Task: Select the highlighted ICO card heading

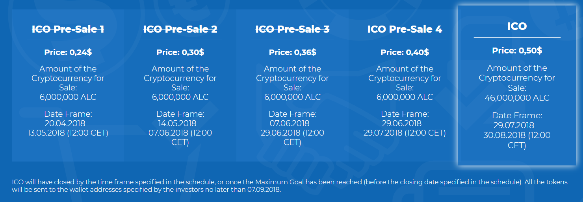Action: 517,26
